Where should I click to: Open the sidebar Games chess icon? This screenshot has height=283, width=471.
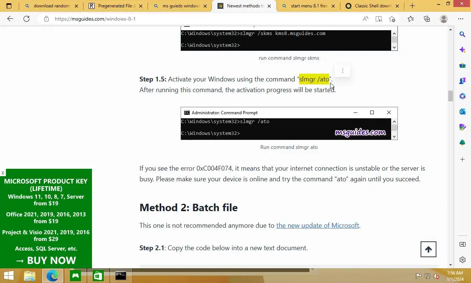(463, 81)
